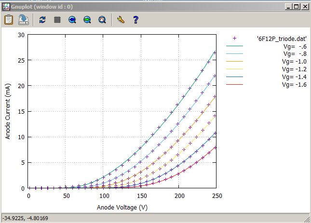Autoscale the plot with magnifier icon
Image resolution: width=311 pixels, height=223 pixels.
[x=102, y=20]
